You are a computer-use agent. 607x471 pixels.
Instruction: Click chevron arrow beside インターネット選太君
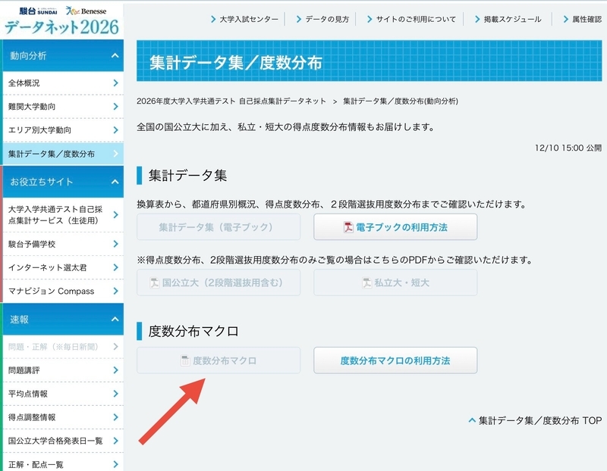coord(115,267)
